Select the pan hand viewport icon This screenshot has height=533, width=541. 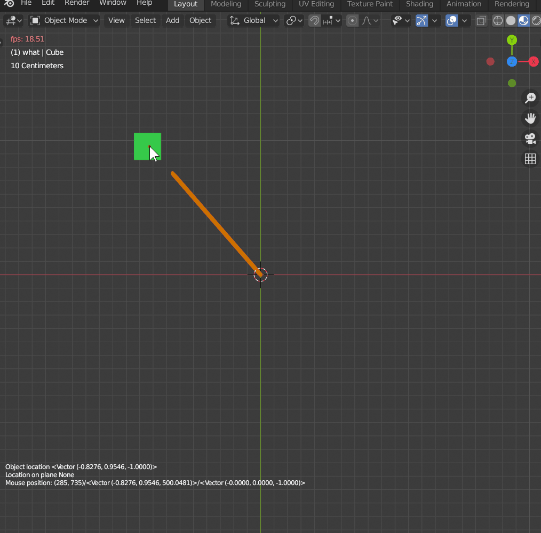tap(530, 118)
